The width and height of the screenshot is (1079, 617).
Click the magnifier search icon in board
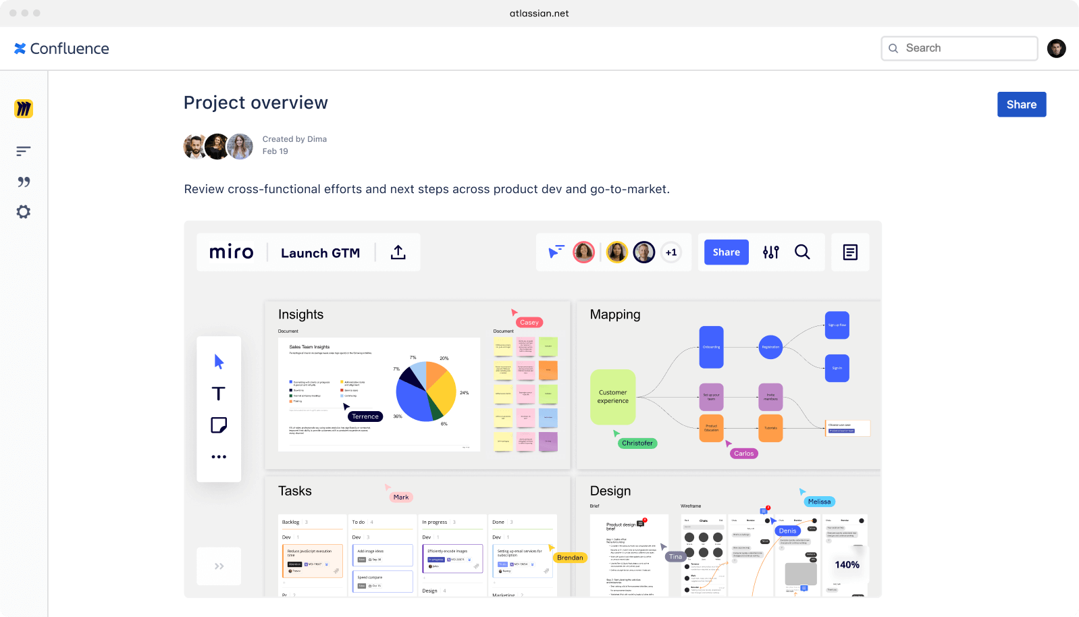(802, 252)
